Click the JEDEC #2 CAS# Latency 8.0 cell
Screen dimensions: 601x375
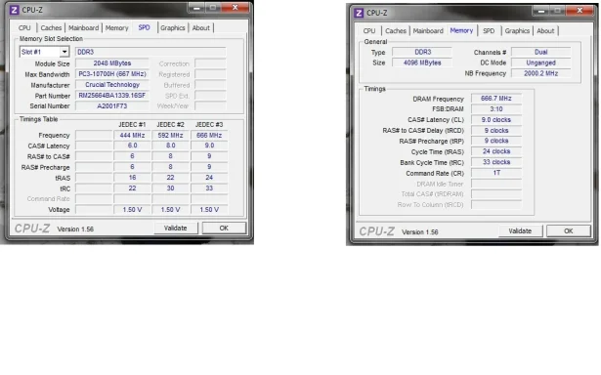pyautogui.click(x=171, y=146)
